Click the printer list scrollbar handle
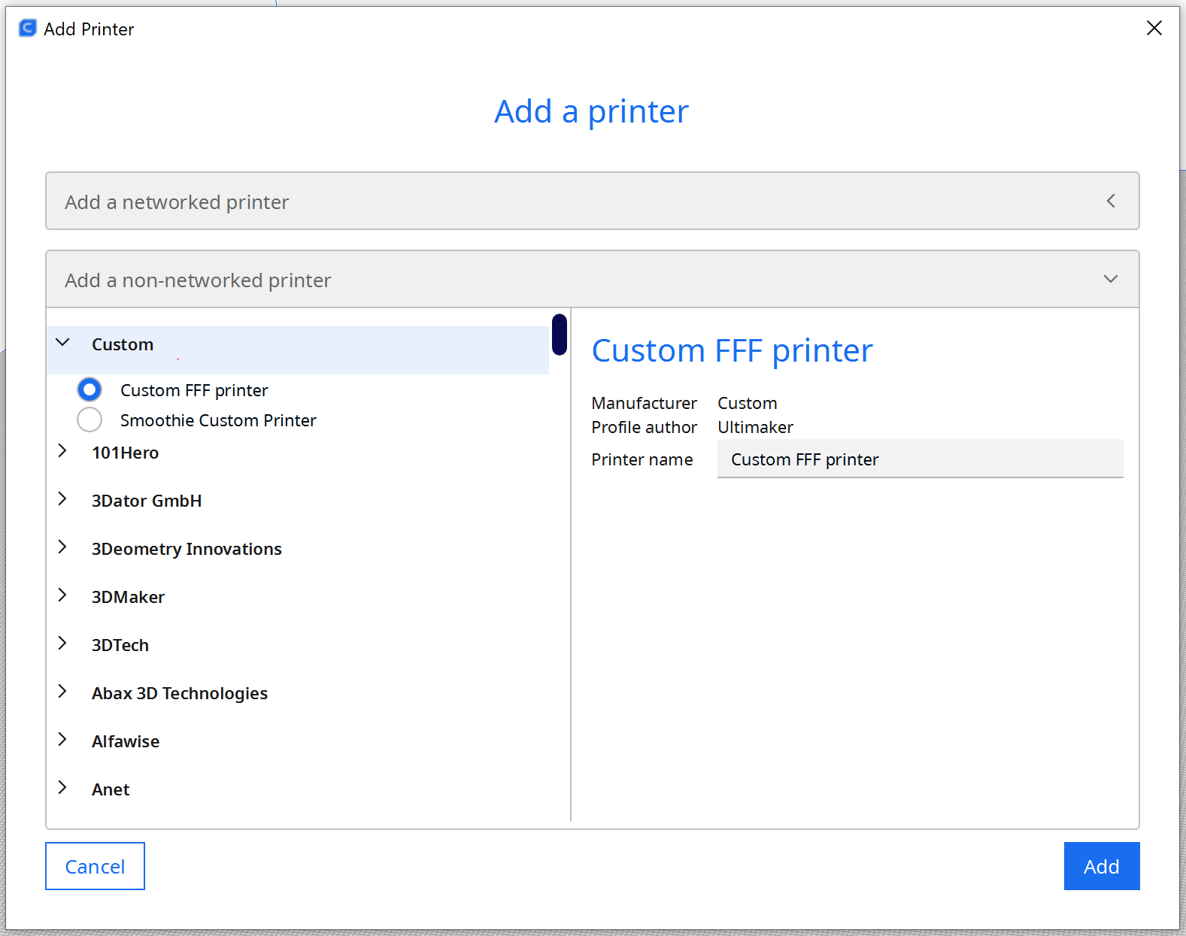 tap(559, 335)
